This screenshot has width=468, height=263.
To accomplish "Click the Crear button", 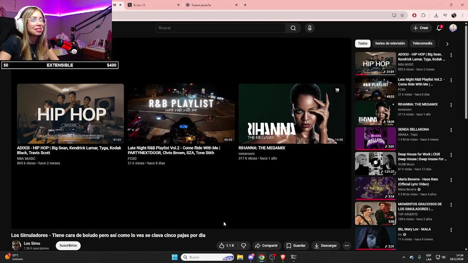I will [x=421, y=28].
